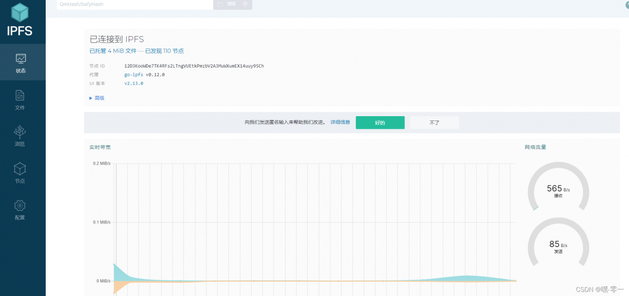The width and height of the screenshot is (629, 296).
Task: Open the 已发现 110 节点 link
Action: click(164, 51)
